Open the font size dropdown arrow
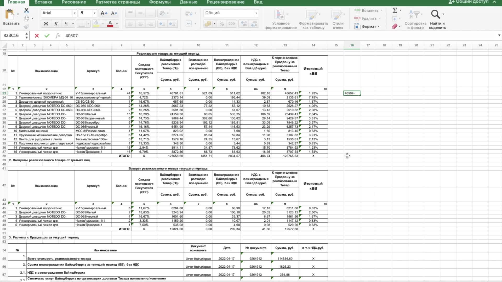Screen dimensions: 502x282 (x=94, y=13)
